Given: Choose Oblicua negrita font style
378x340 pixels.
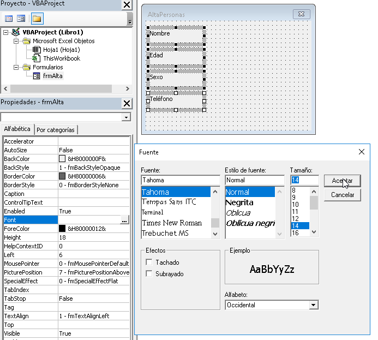Looking at the screenshot, I should coord(250,223).
